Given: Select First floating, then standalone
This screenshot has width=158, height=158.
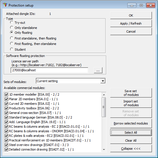Looking at the screenshot, I should [x=12, y=44].
